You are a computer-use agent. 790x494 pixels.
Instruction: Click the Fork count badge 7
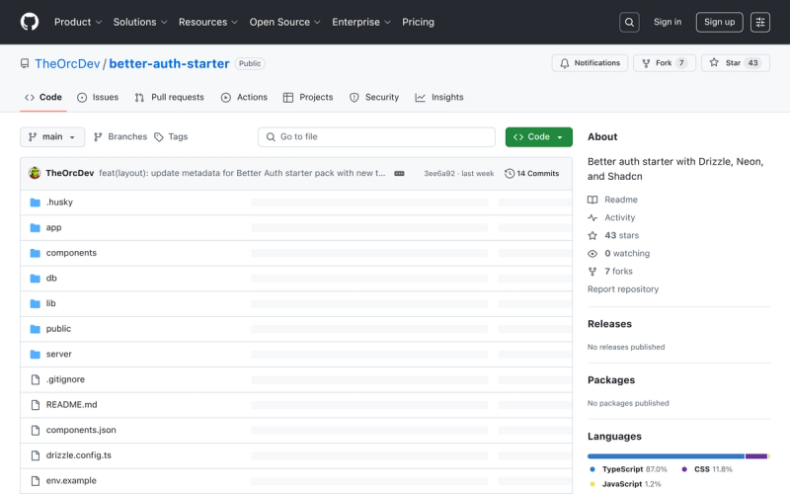coord(681,63)
